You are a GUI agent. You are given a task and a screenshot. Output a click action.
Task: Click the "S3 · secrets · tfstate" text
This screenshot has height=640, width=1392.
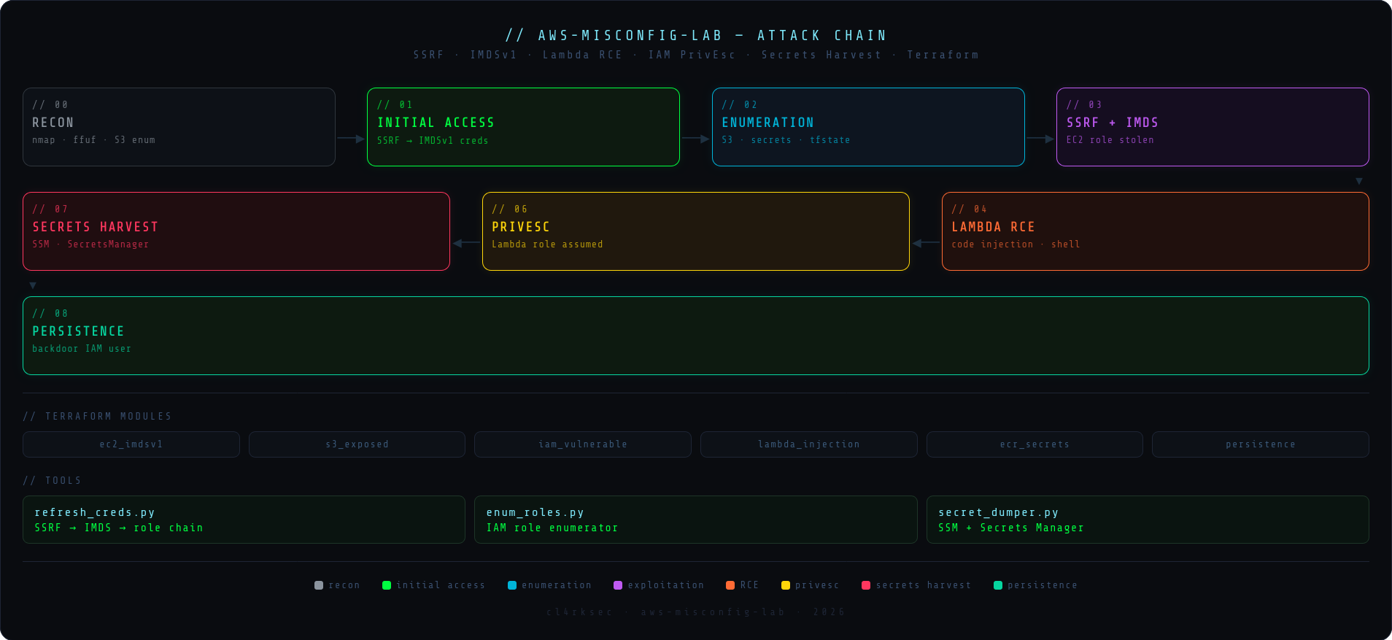coord(786,139)
